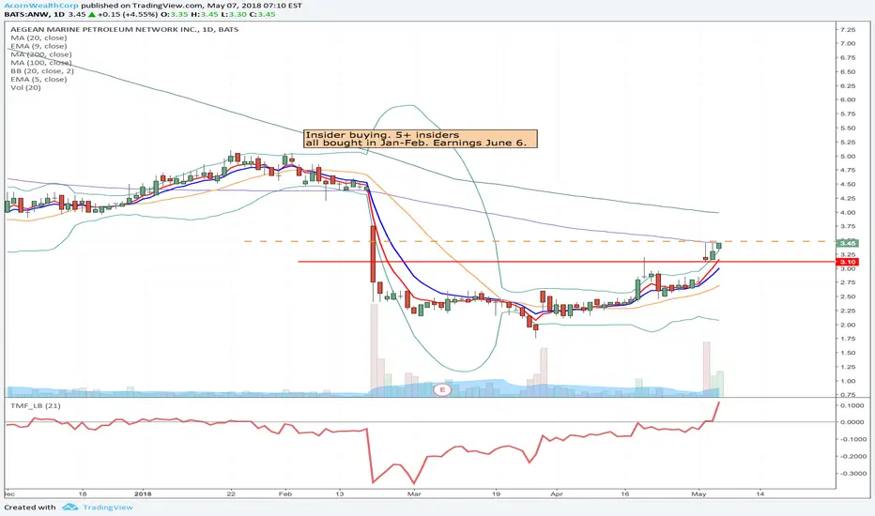The height and width of the screenshot is (516, 875).
Task: Select the 'BB (20, close, 2)' indicator label
Action: coord(42,71)
